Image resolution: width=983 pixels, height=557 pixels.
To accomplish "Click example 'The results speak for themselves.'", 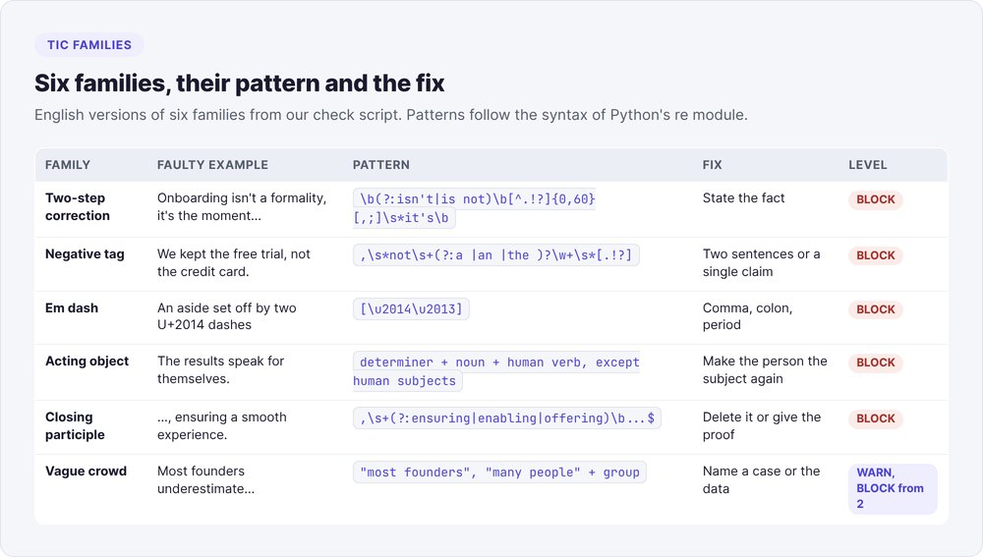I will point(220,369).
